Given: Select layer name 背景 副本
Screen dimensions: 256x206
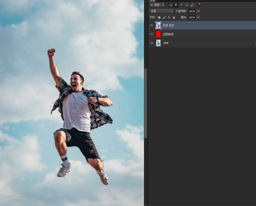Looking at the screenshot, I should coord(169,26).
